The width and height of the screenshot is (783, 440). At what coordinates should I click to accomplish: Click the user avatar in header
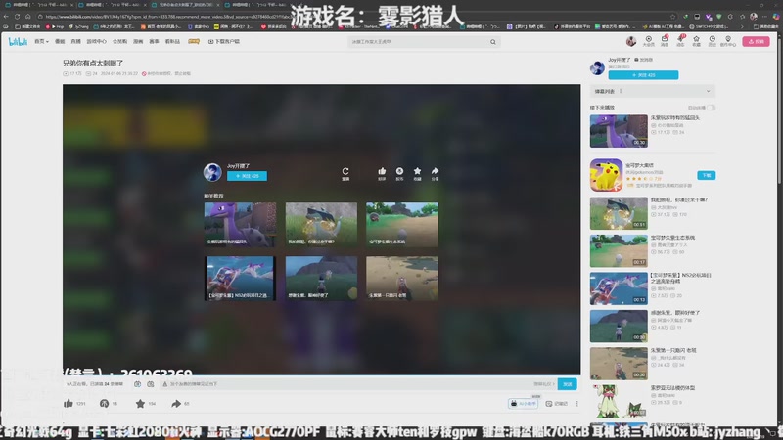pos(631,41)
